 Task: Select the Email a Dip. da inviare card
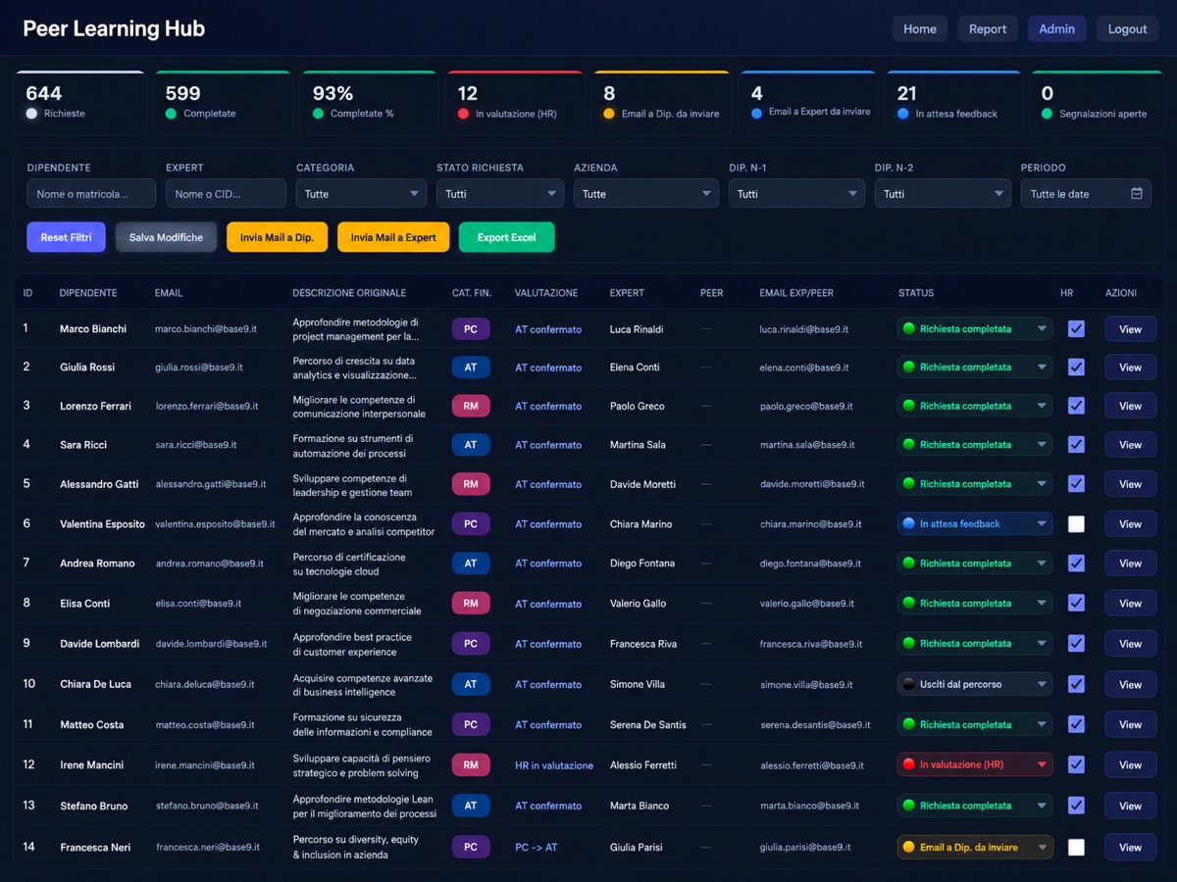[x=660, y=103]
